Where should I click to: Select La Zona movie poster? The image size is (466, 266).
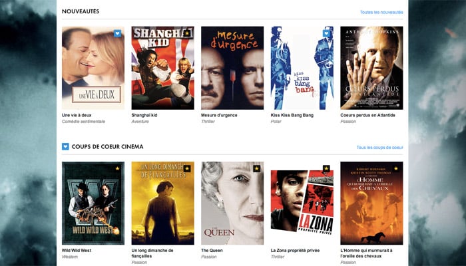point(302,203)
